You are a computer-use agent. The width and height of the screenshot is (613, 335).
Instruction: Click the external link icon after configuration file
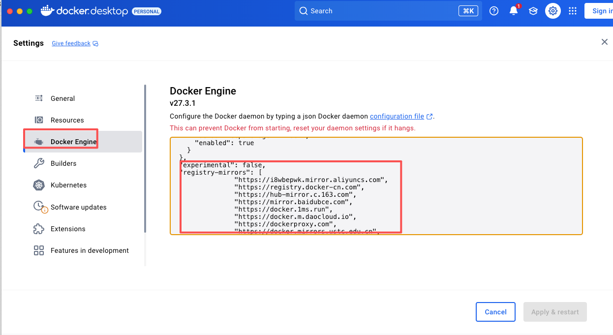(x=429, y=117)
